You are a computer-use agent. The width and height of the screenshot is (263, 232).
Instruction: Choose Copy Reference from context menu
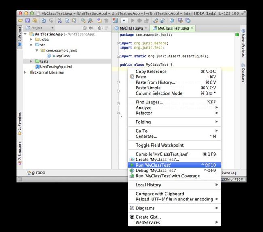[174, 72]
